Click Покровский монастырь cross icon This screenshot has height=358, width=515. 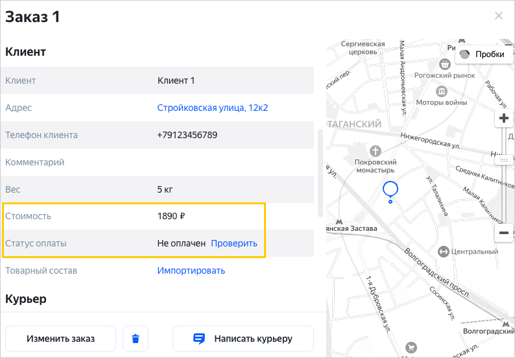(375, 150)
